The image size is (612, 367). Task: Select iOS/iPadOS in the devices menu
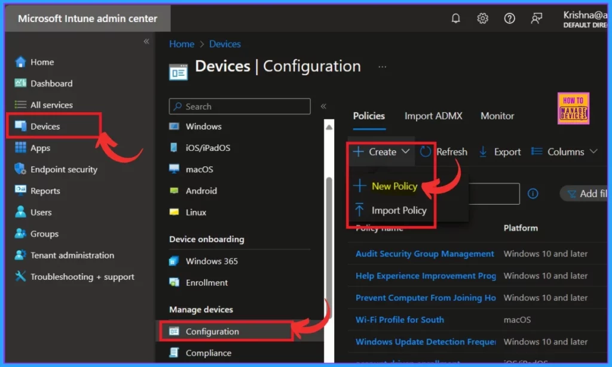(207, 147)
